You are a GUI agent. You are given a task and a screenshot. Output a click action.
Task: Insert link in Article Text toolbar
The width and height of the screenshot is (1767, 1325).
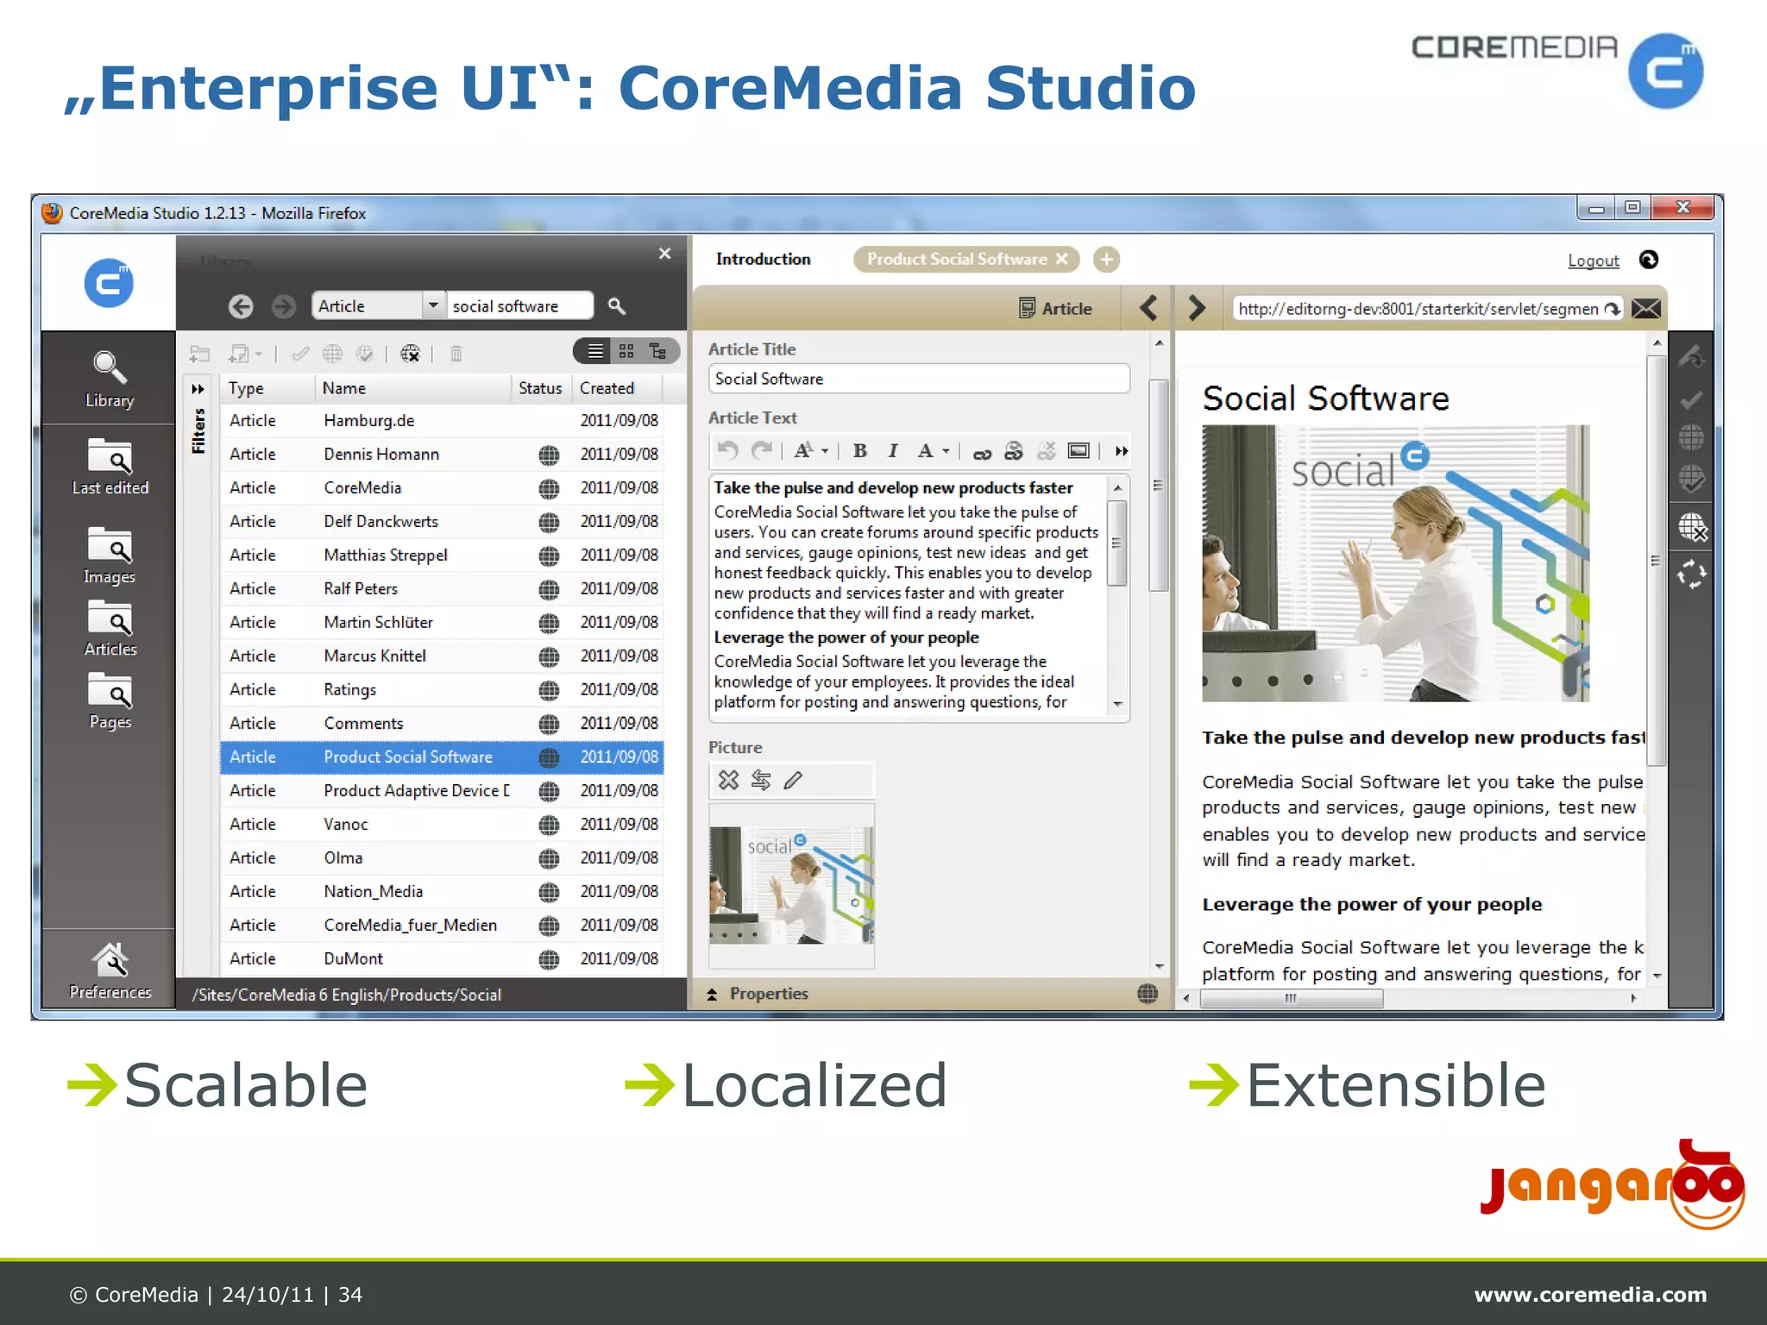(982, 452)
